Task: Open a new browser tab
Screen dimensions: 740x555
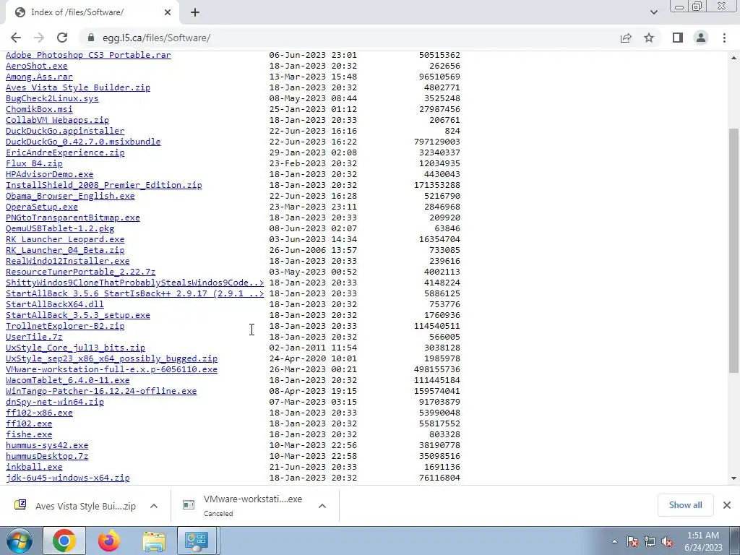Action: coord(195,13)
